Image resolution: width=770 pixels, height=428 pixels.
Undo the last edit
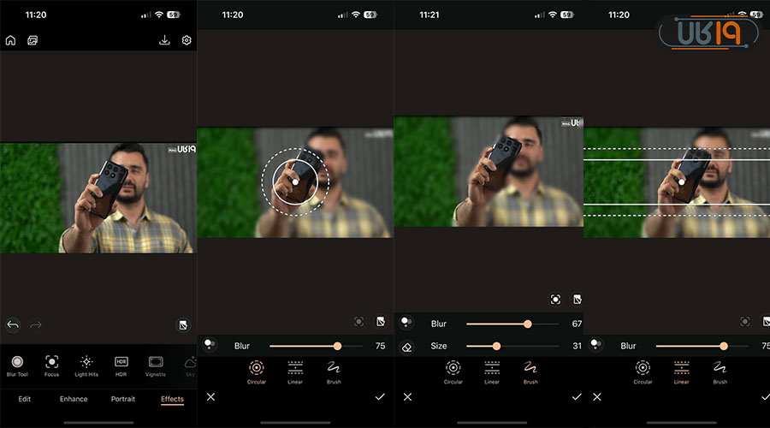(13, 324)
